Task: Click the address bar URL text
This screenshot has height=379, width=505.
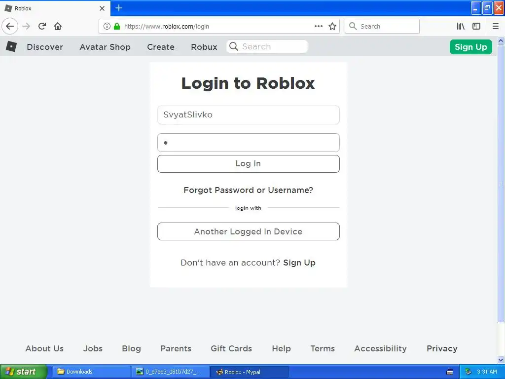Action: tap(167, 27)
